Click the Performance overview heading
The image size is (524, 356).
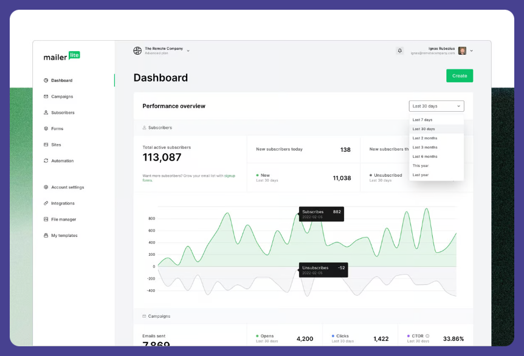point(174,106)
